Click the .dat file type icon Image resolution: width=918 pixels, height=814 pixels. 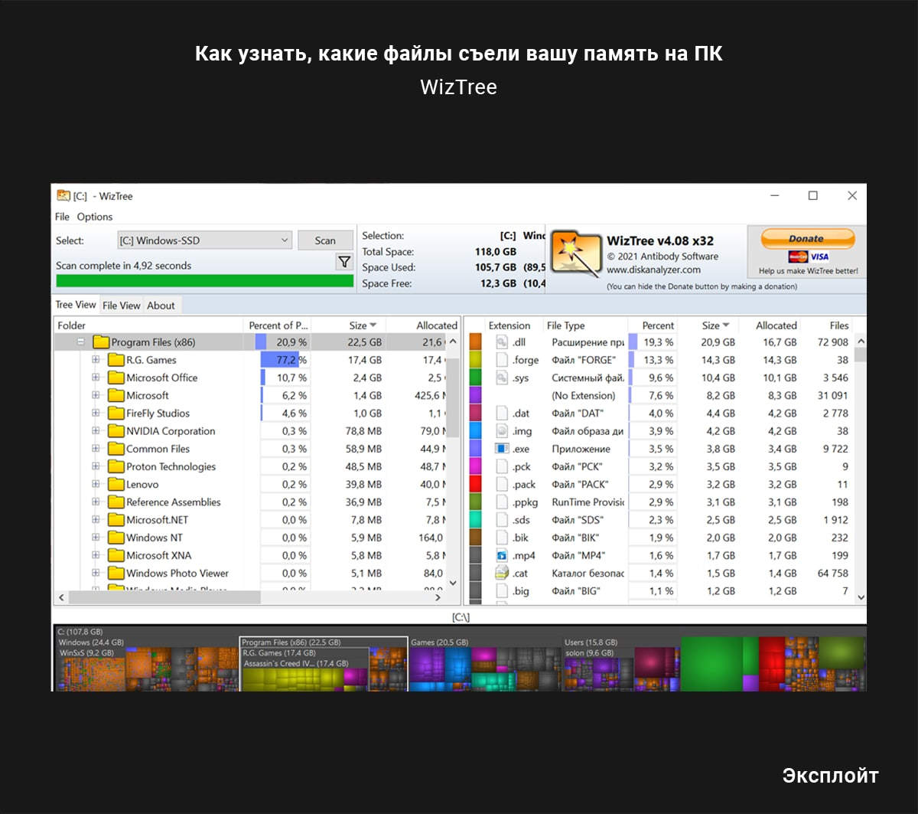click(502, 413)
